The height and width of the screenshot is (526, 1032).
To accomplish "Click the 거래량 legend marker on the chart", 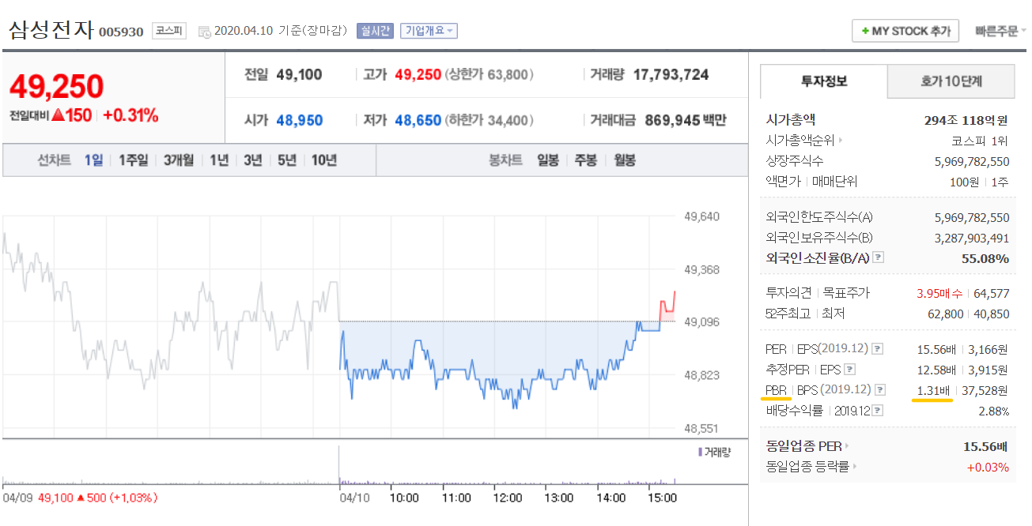I will (x=700, y=453).
